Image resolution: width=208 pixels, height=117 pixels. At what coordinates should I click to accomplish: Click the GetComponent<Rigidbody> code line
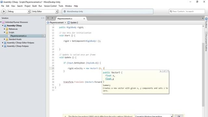[x=82, y=41]
